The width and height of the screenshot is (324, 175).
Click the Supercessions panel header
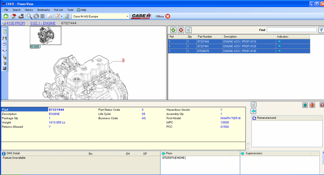[280, 153]
